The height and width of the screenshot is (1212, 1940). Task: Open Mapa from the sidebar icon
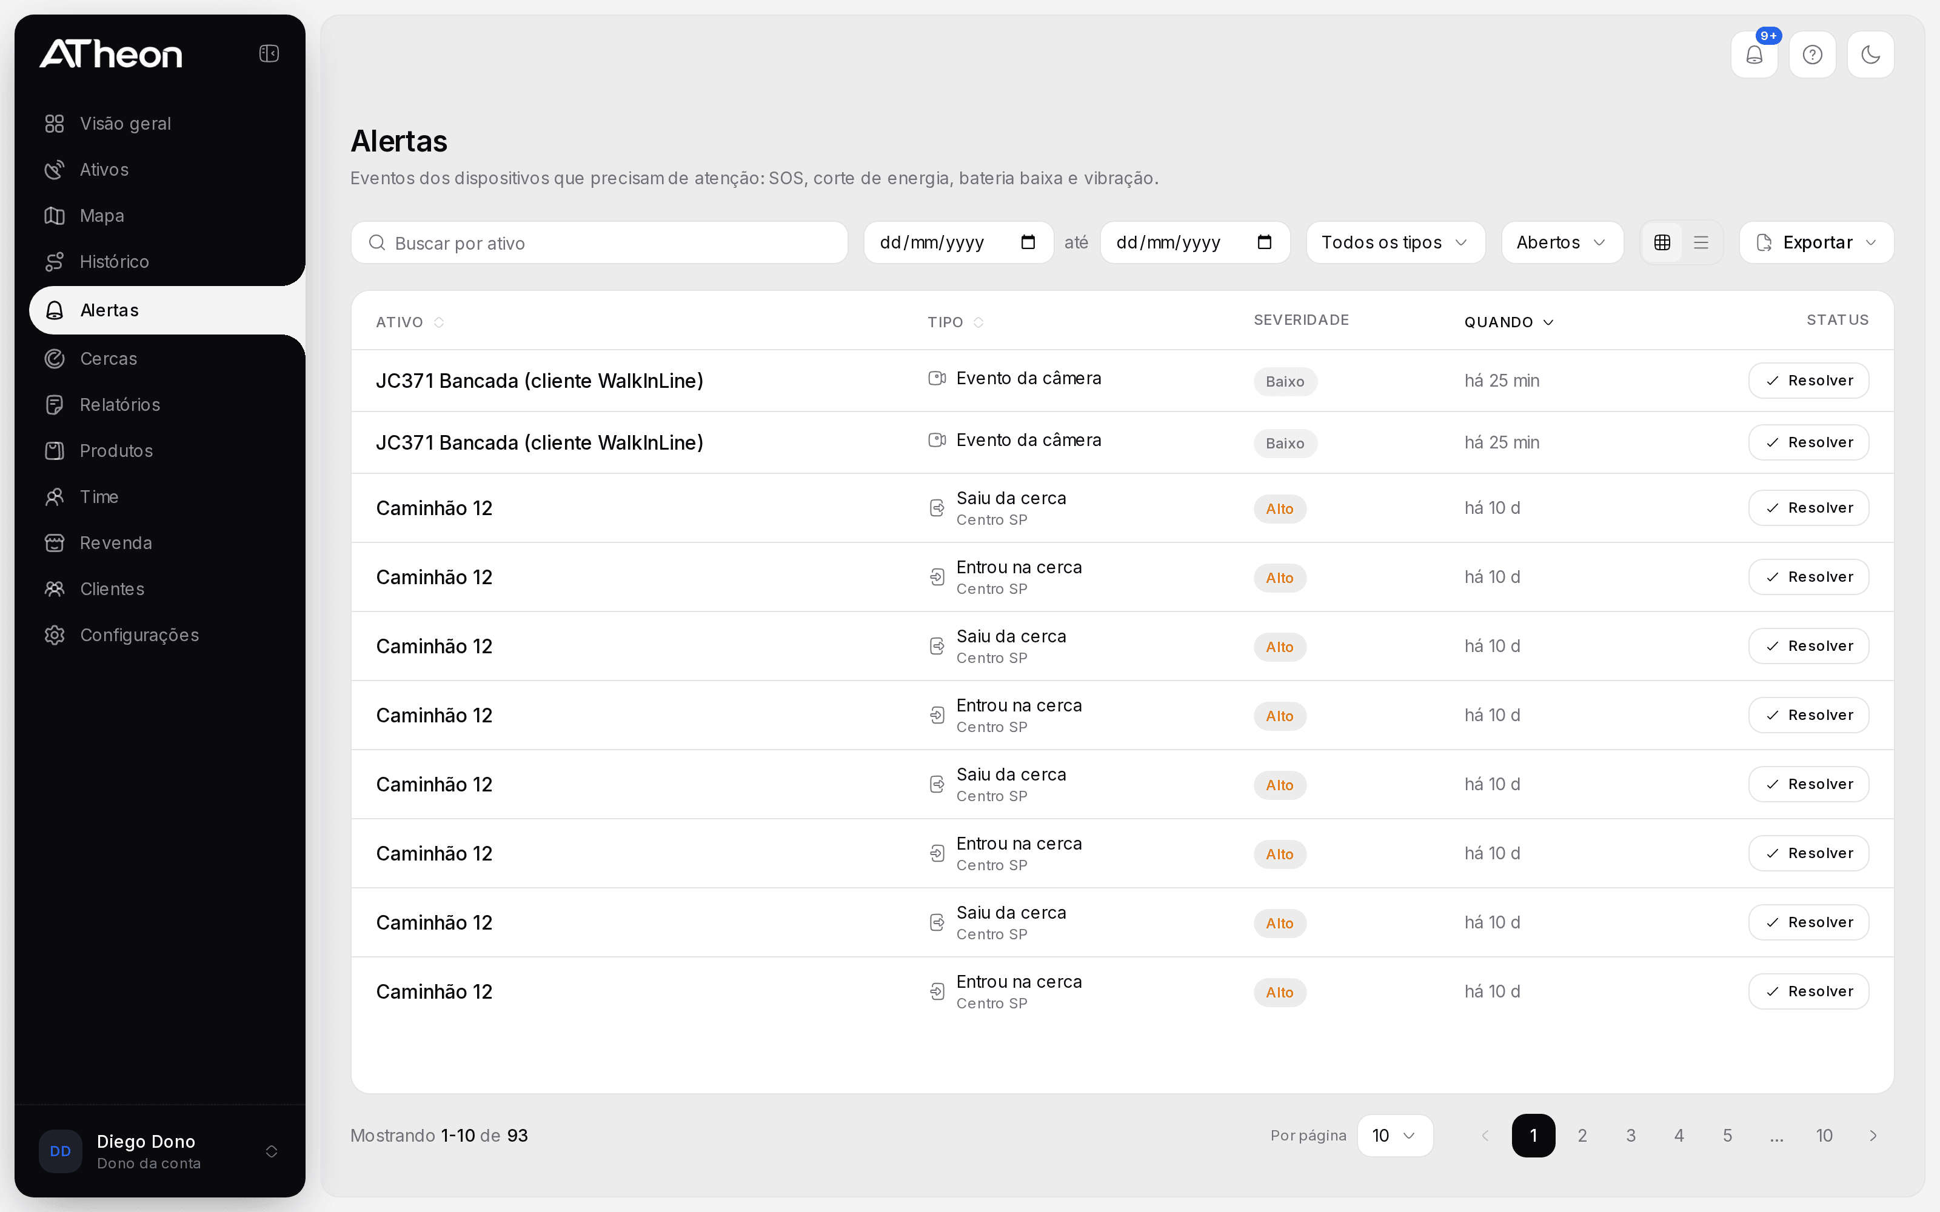(55, 216)
